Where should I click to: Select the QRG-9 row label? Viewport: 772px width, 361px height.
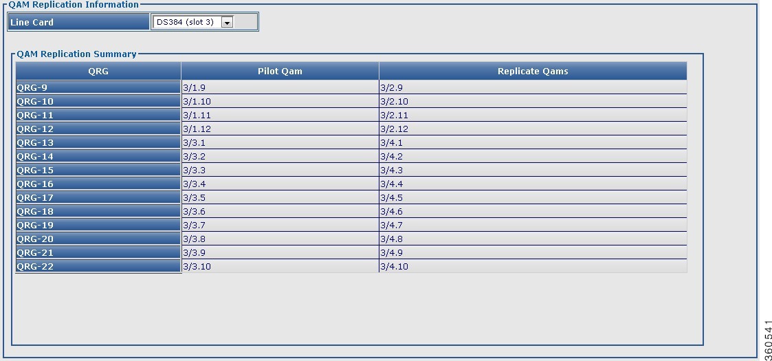click(x=98, y=87)
